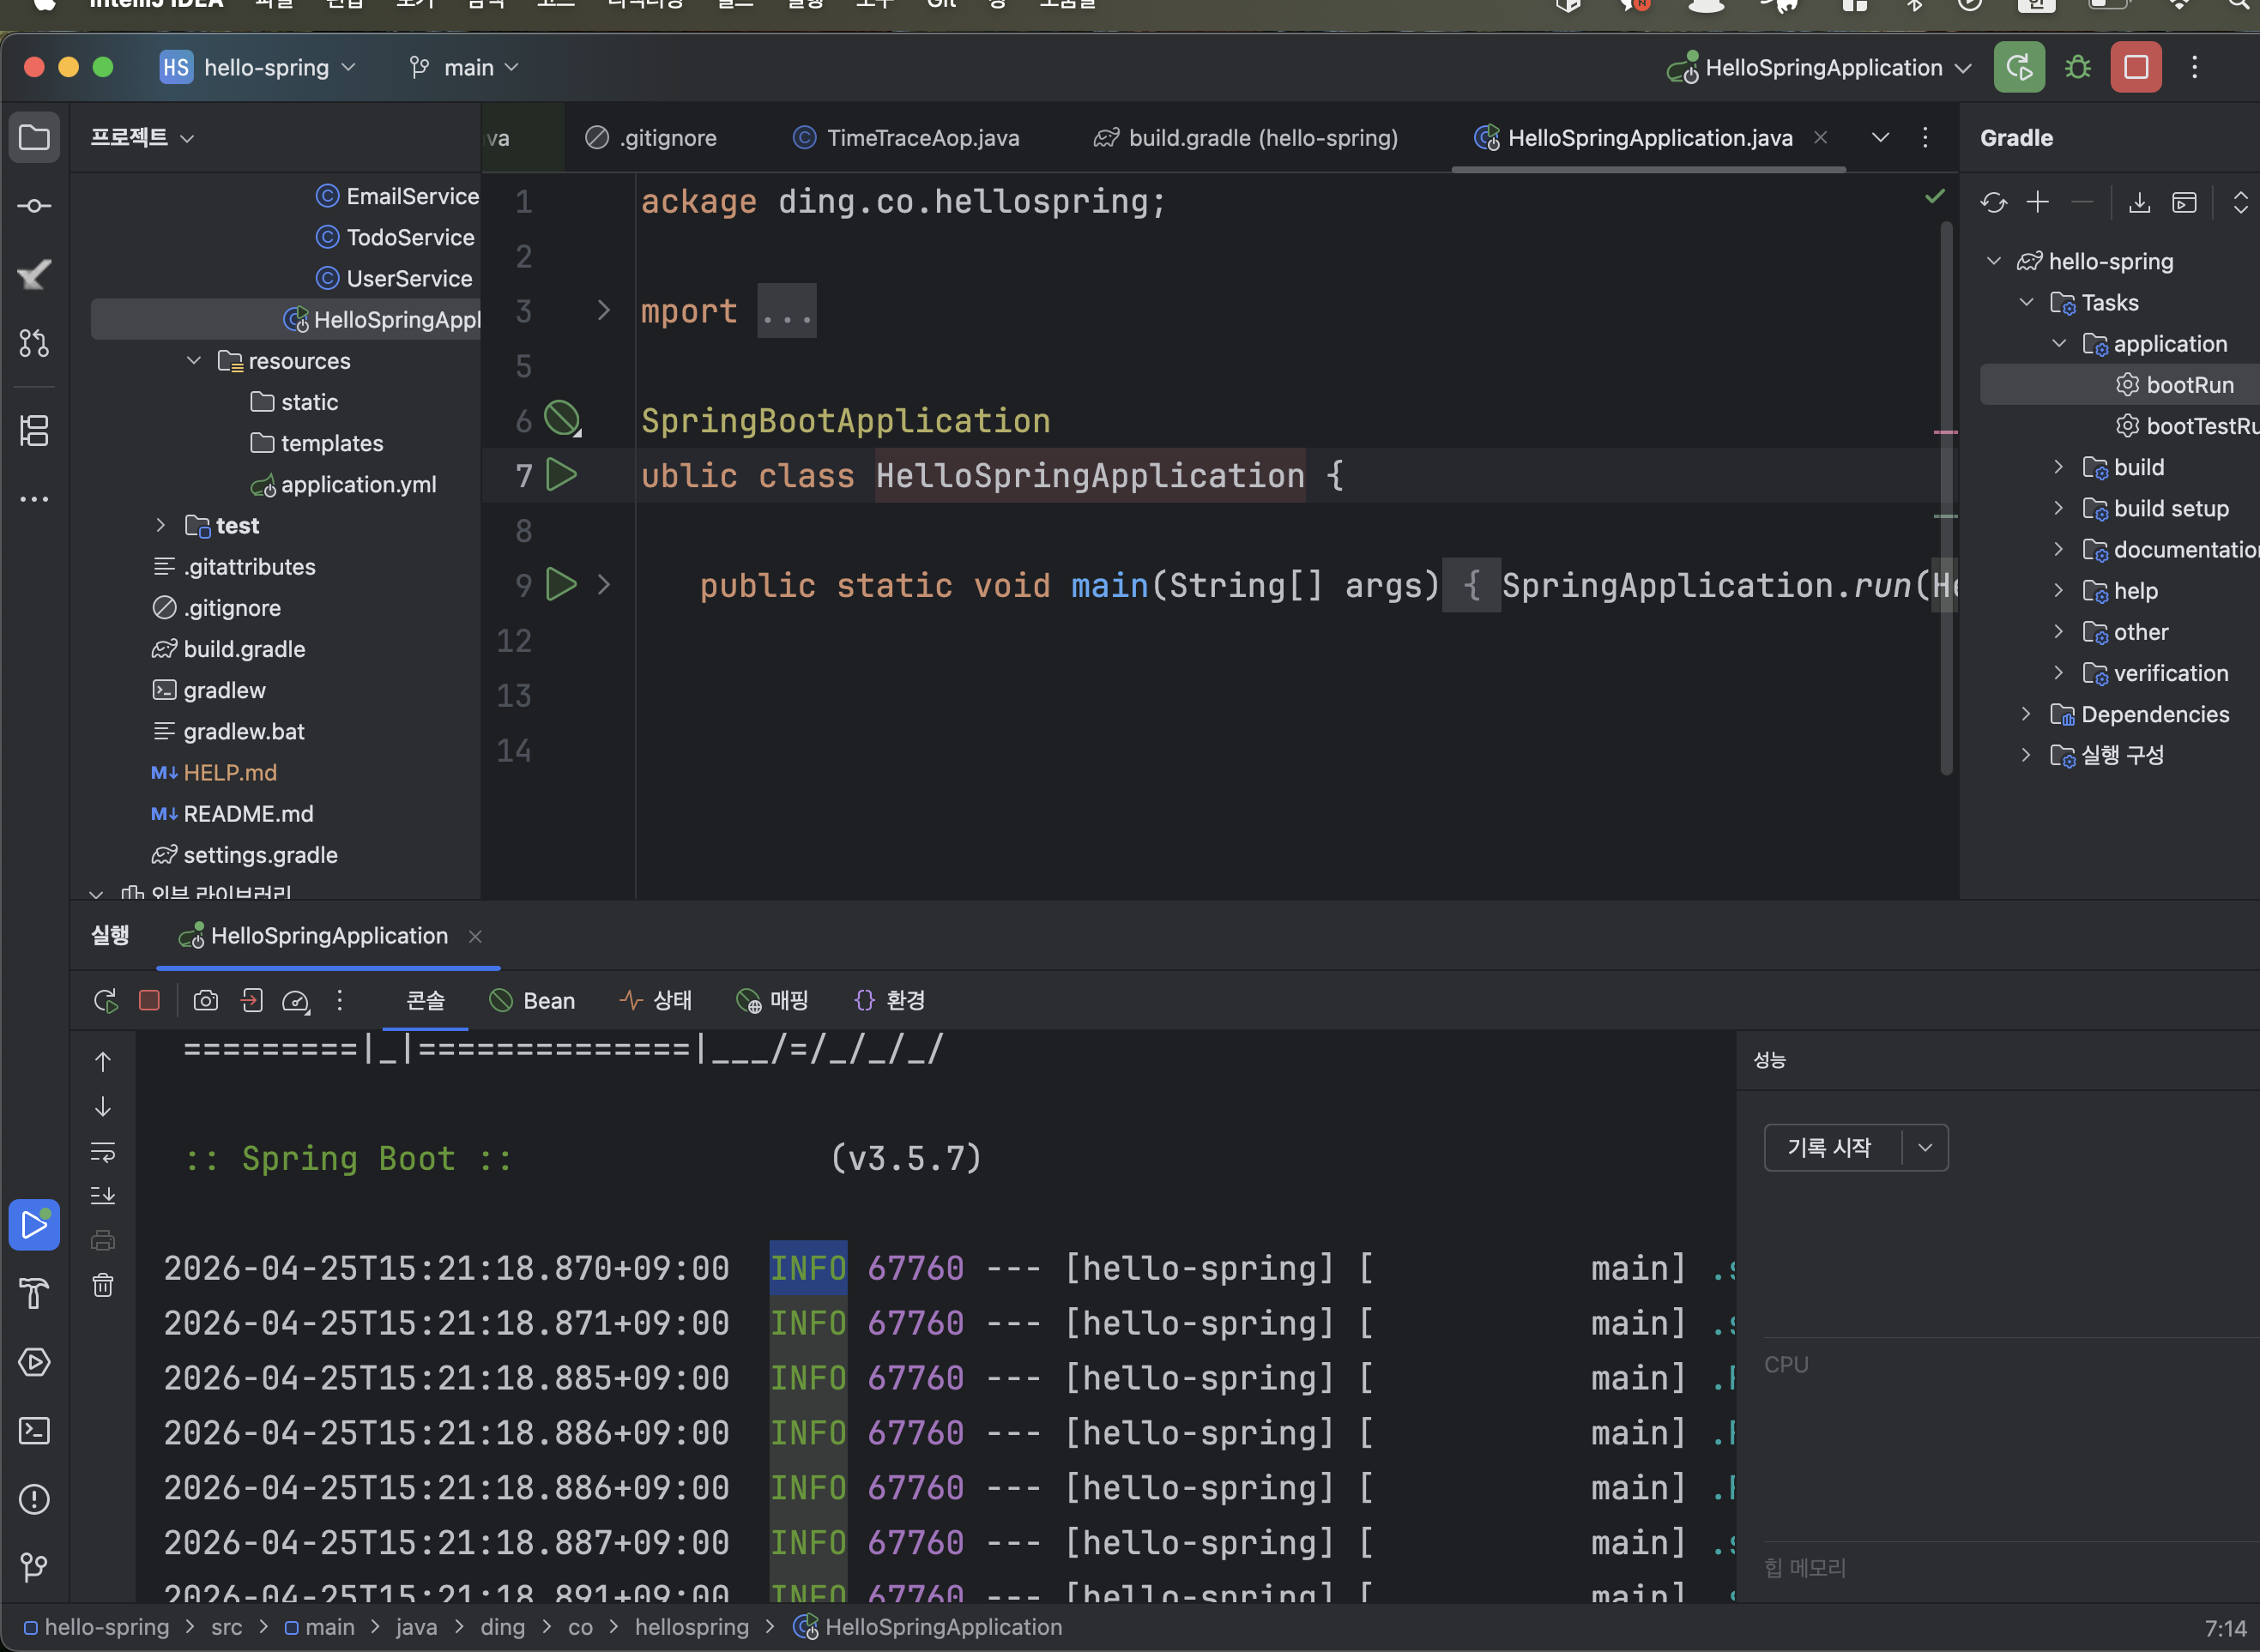The width and height of the screenshot is (2260, 1652).
Task: Open the Terminal tool window in left sidebar
Action: [x=34, y=1431]
